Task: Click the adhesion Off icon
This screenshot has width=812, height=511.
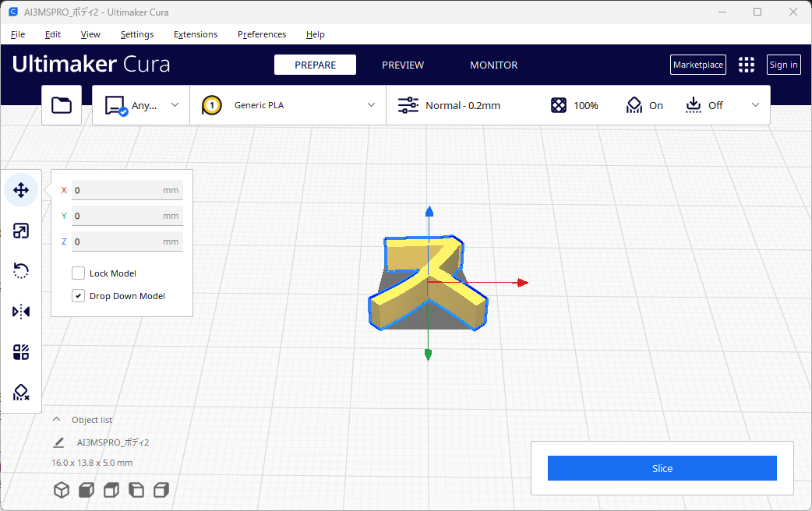Action: [694, 105]
